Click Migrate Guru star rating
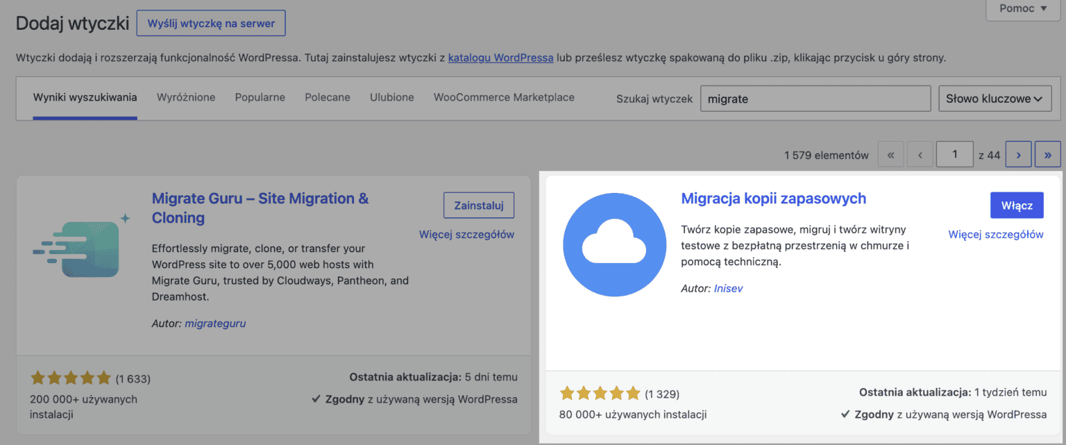1066x445 pixels. (71, 378)
